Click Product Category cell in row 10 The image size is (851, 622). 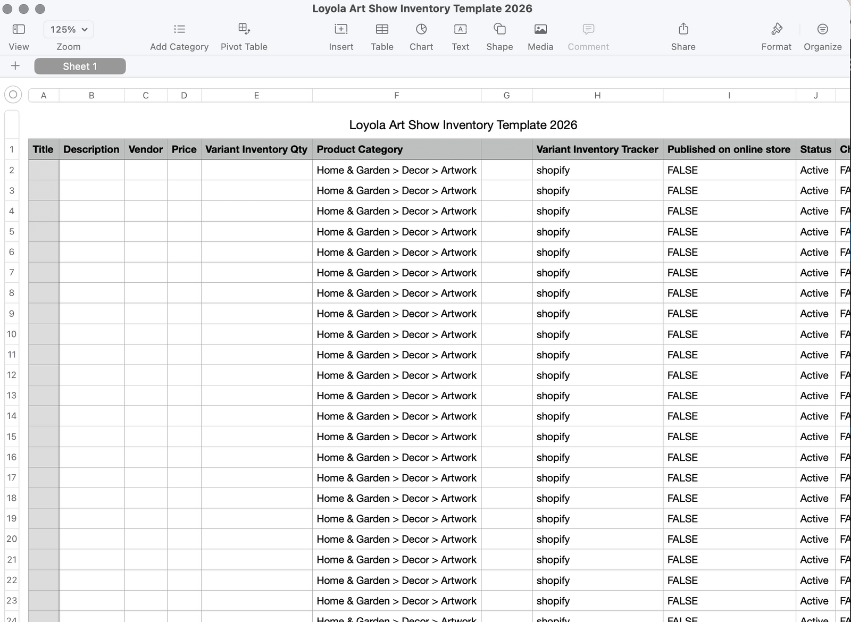pos(396,334)
